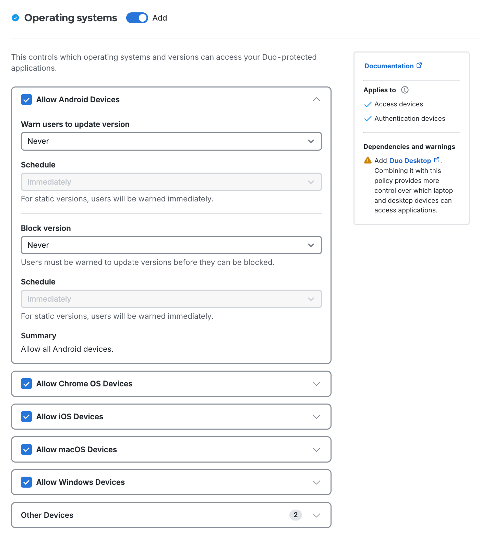Click the orange warning triangle icon
Image resolution: width=480 pixels, height=536 pixels.
(x=368, y=160)
